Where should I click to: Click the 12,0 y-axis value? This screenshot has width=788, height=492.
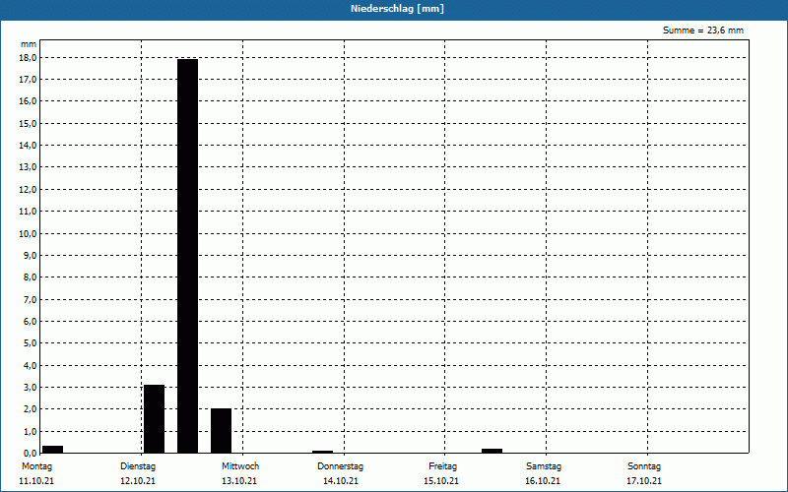[x=29, y=189]
